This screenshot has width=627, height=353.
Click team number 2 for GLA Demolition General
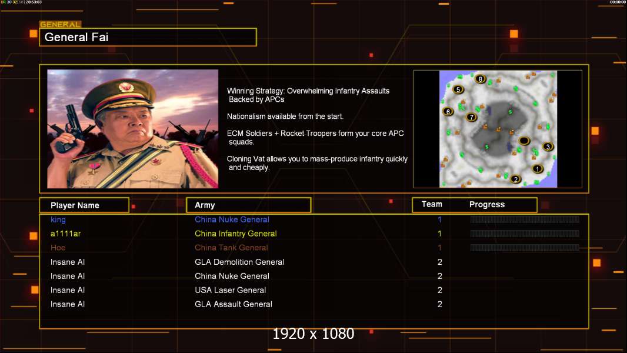(x=440, y=262)
